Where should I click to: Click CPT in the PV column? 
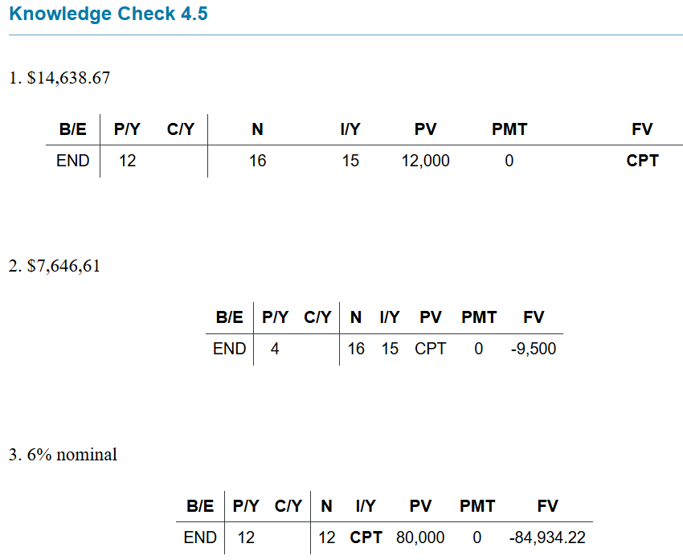click(x=430, y=349)
